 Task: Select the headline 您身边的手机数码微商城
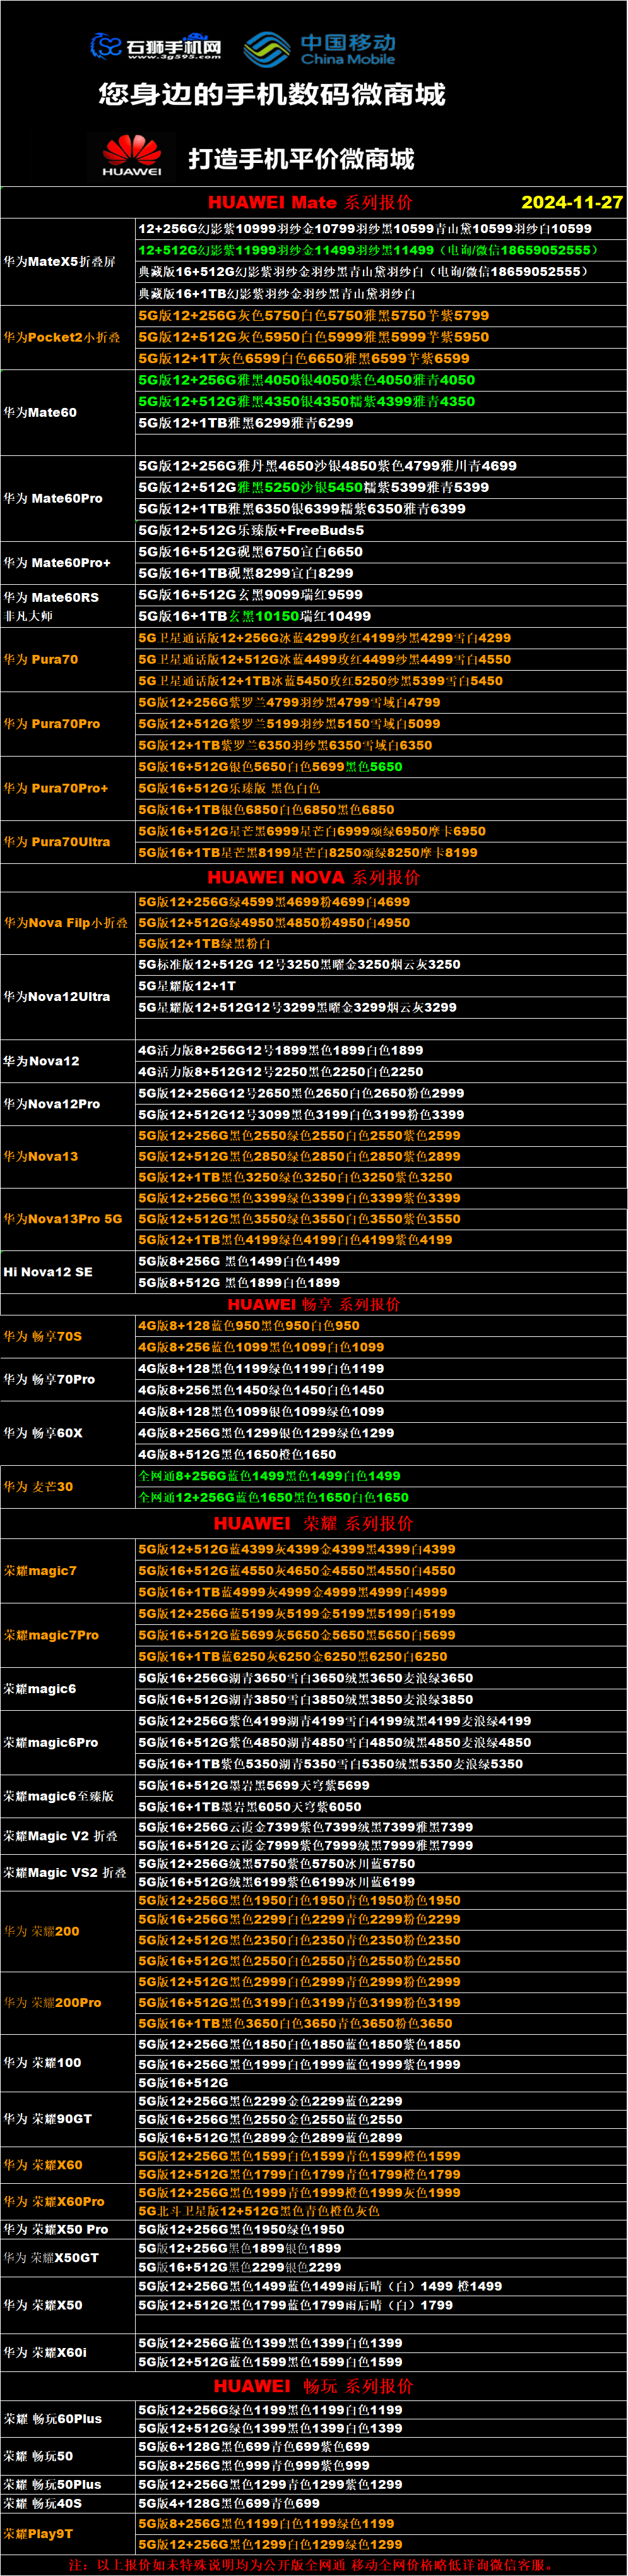tap(272, 95)
